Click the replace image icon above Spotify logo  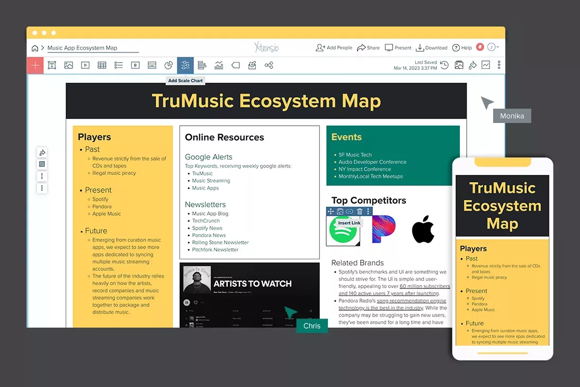[x=340, y=211]
